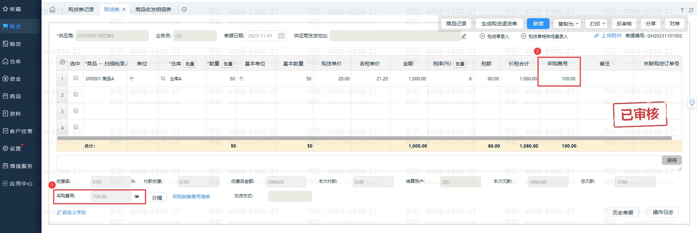Play the 购货单录入 tutorial video
This screenshot has height=233, width=697.
click(483, 36)
